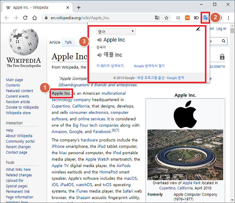The width and height of the screenshot is (235, 203).
Task: Open Wikipedia store link
Action: click(x=18, y=113)
